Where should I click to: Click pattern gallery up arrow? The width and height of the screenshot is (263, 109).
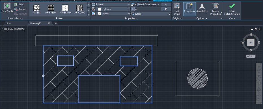click(x=89, y=5)
